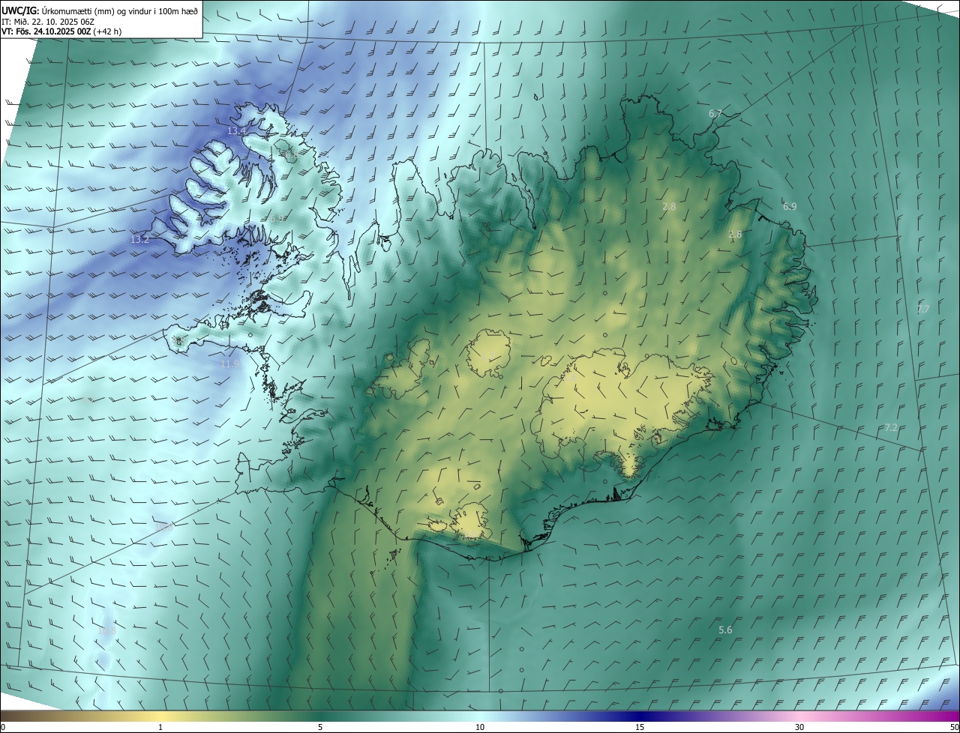Screen dimensions: 960x733
Task: Click the 13.2 precipitation value
Action: [139, 240]
